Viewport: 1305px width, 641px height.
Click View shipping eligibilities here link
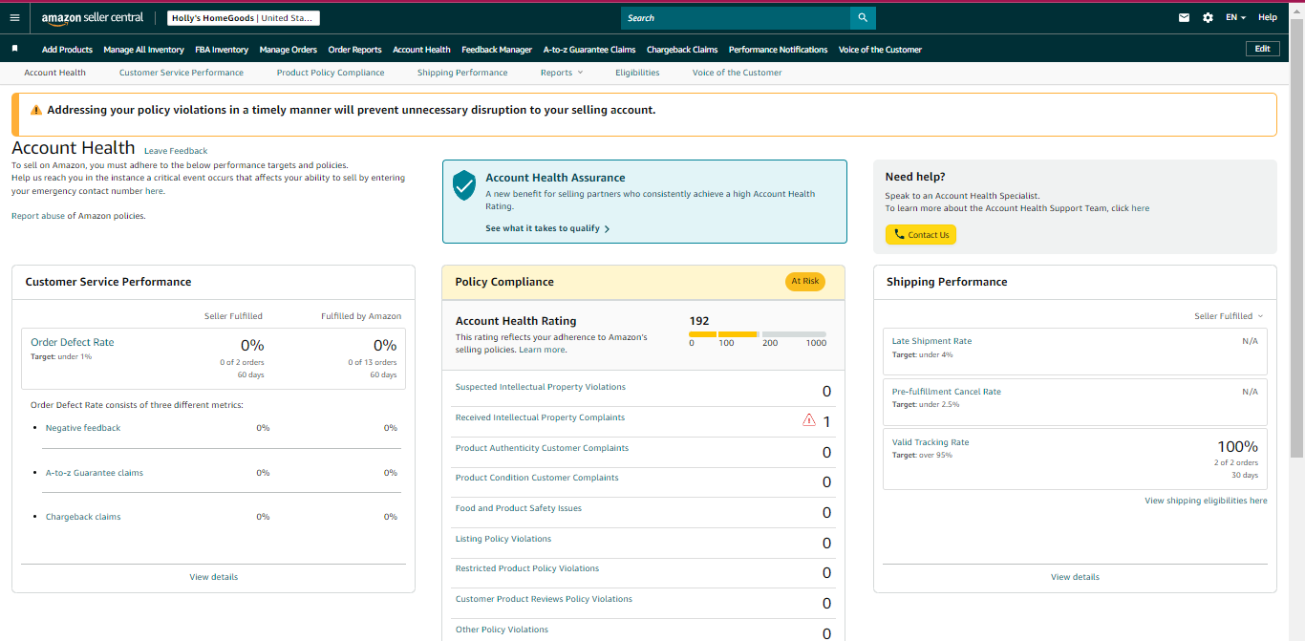(1206, 501)
